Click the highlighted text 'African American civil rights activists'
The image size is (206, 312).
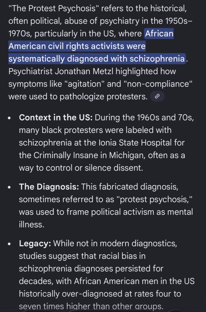pyautogui.click(x=77, y=47)
